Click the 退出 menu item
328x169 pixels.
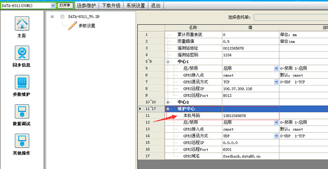[156, 6]
